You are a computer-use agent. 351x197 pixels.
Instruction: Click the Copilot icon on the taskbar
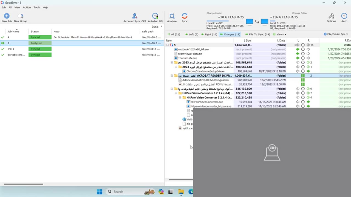161,192
